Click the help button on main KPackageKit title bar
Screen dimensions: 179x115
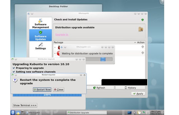pos(135,13)
